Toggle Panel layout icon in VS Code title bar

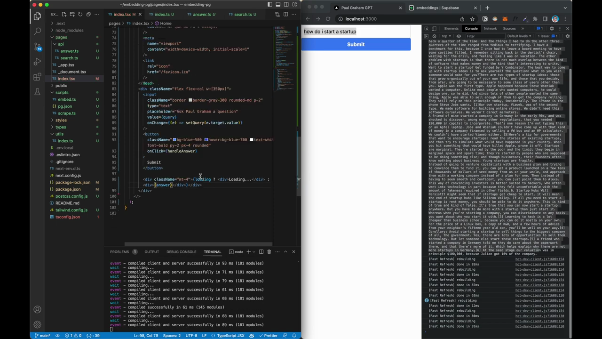(278, 5)
